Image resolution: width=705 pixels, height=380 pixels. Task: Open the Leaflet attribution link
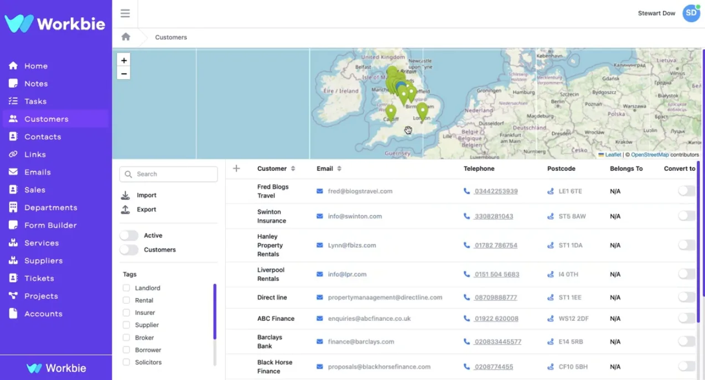[613, 155]
